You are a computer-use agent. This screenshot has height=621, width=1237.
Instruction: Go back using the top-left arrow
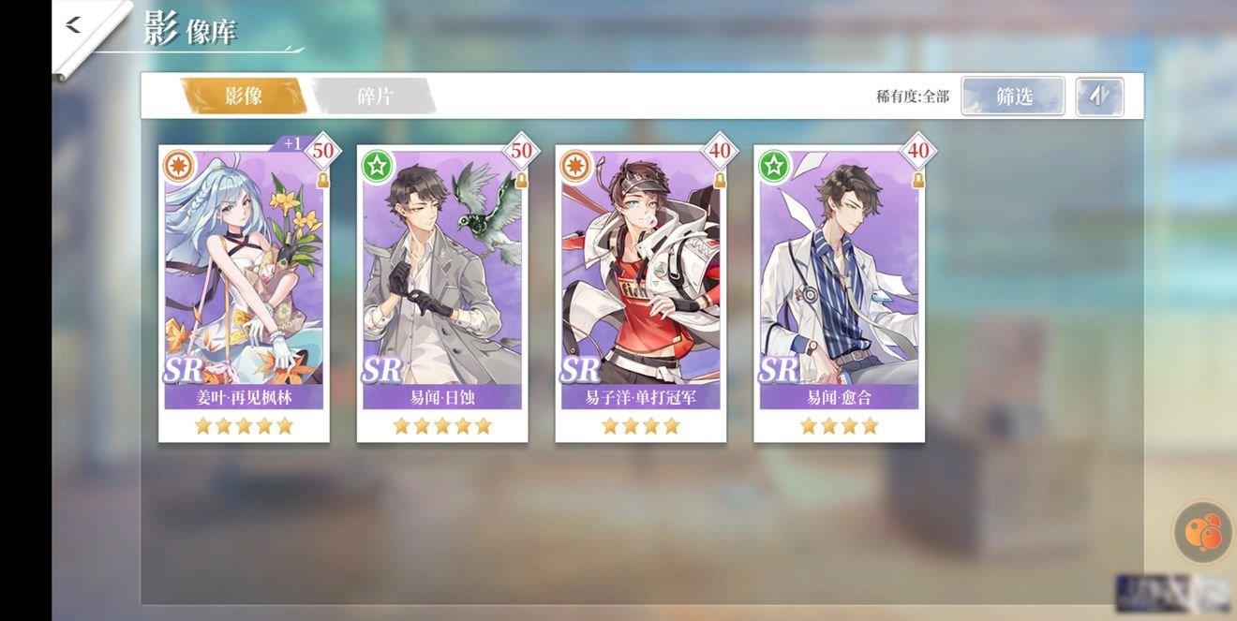tap(73, 25)
